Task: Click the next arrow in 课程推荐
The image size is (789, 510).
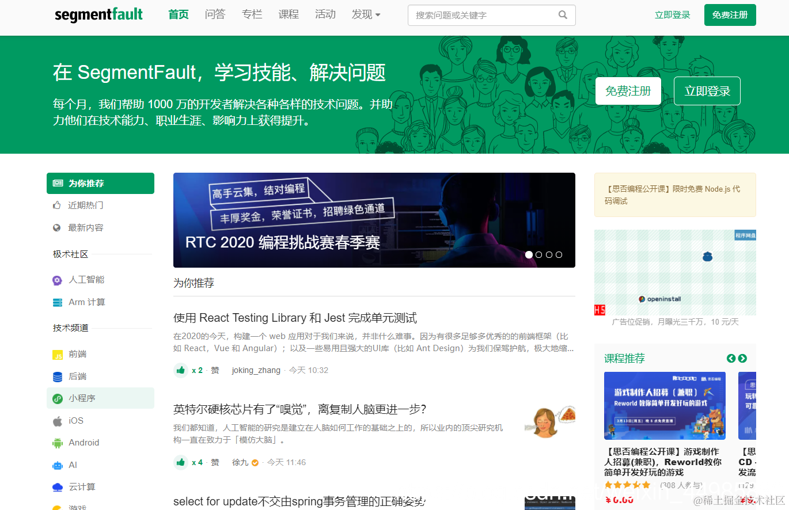Action: pos(742,358)
